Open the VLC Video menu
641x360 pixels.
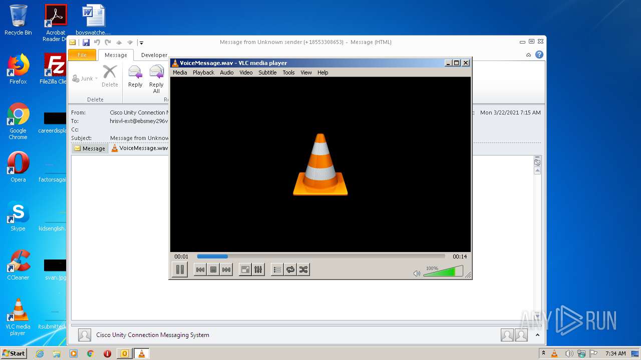[x=246, y=72]
